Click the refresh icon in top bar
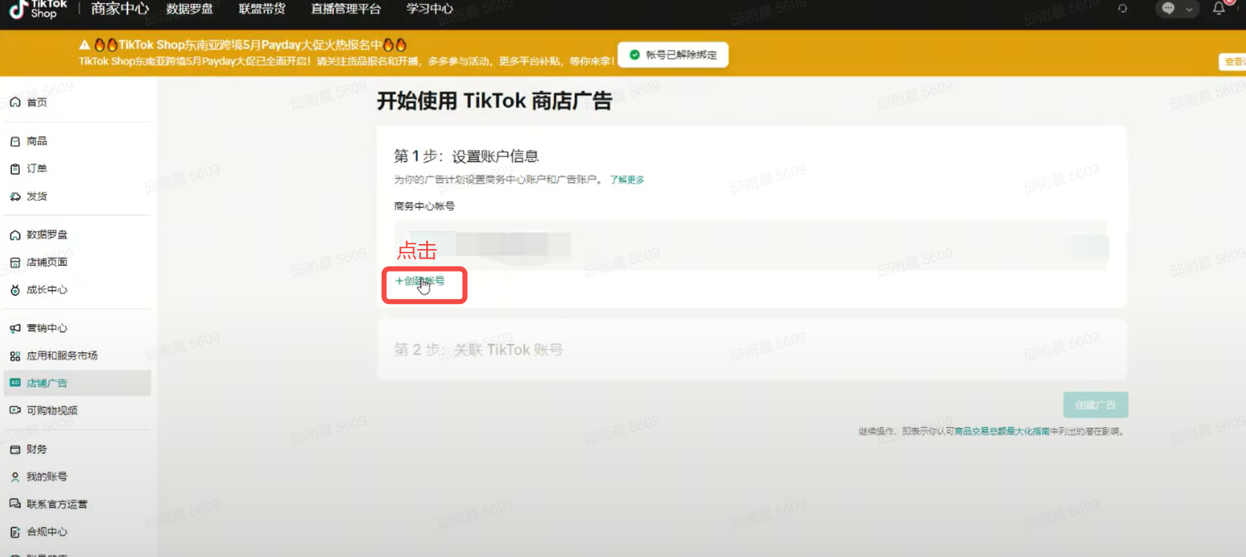This screenshot has height=557, width=1246. click(1122, 8)
